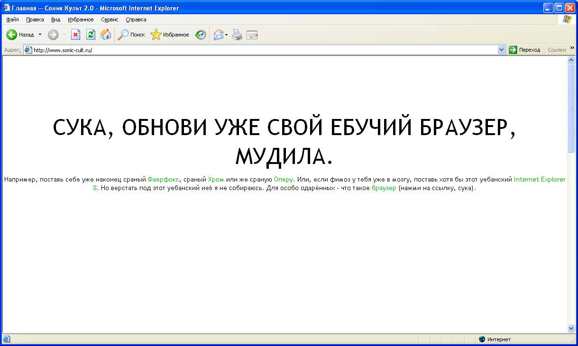Image resolution: width=578 pixels, height=346 pixels.
Task: Click the Переход (Go) button
Action: pyautogui.click(x=525, y=49)
